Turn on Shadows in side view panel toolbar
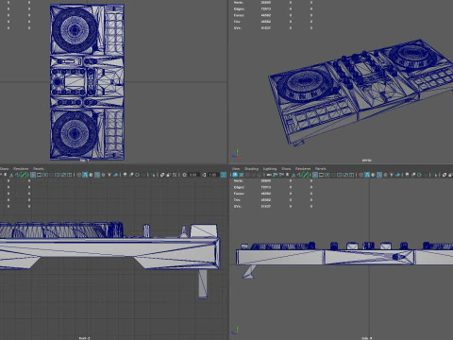 pos(398,175)
